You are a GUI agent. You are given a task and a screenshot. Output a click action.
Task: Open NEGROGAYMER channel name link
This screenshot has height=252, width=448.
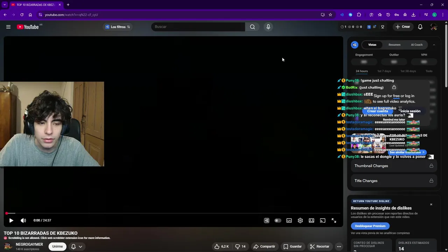29,244
